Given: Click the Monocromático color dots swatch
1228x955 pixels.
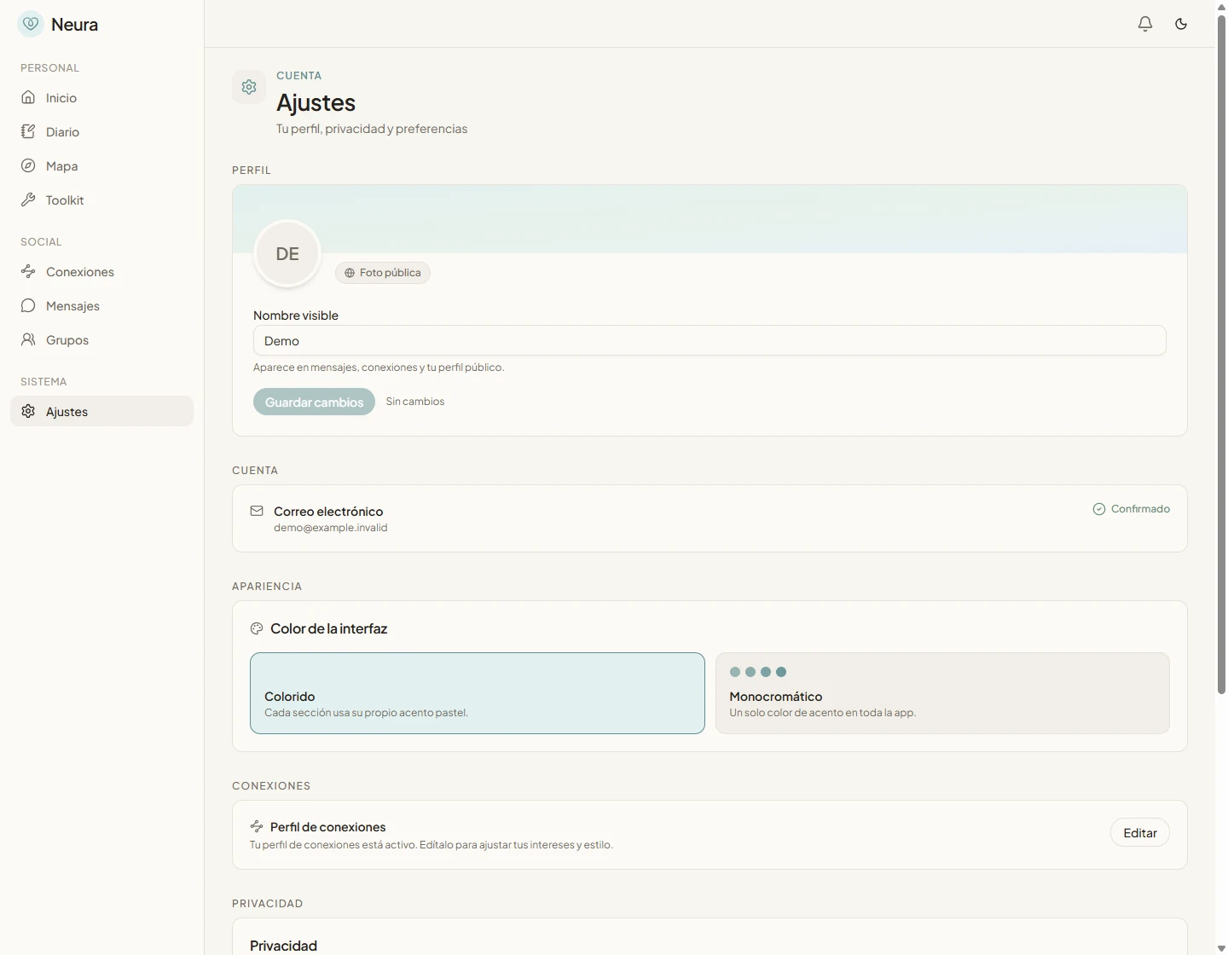Looking at the screenshot, I should (758, 672).
